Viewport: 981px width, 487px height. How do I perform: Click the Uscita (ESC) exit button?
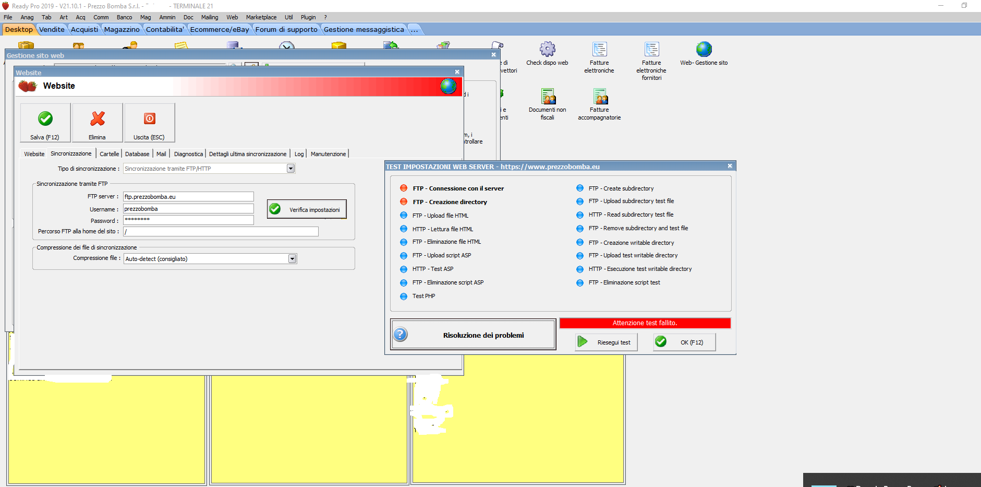(x=150, y=123)
